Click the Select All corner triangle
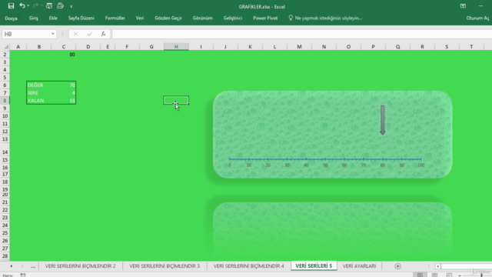The height and width of the screenshot is (277, 492). click(5, 47)
